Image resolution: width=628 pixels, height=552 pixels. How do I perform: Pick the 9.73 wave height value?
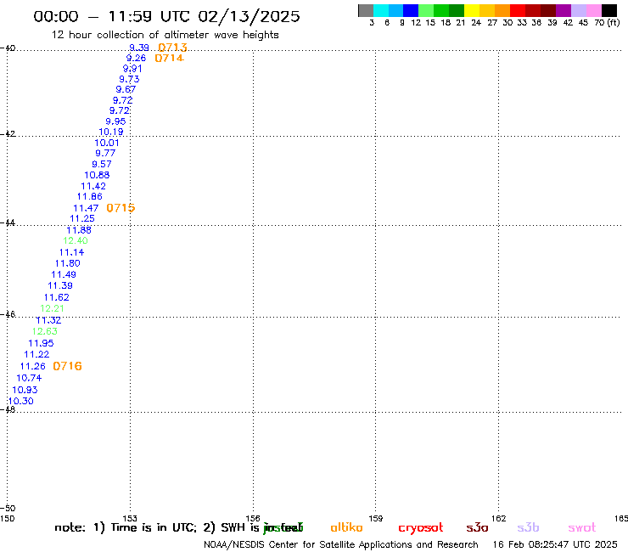(x=129, y=79)
